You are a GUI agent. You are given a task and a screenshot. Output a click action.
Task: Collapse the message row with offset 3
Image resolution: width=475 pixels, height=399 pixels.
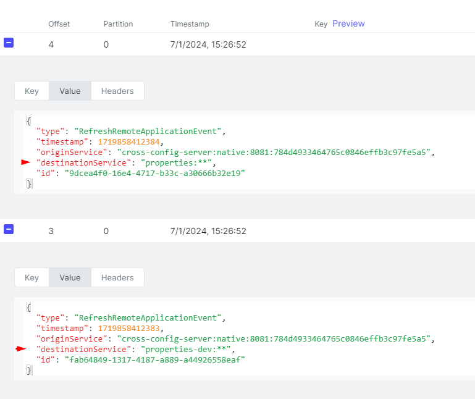point(9,229)
